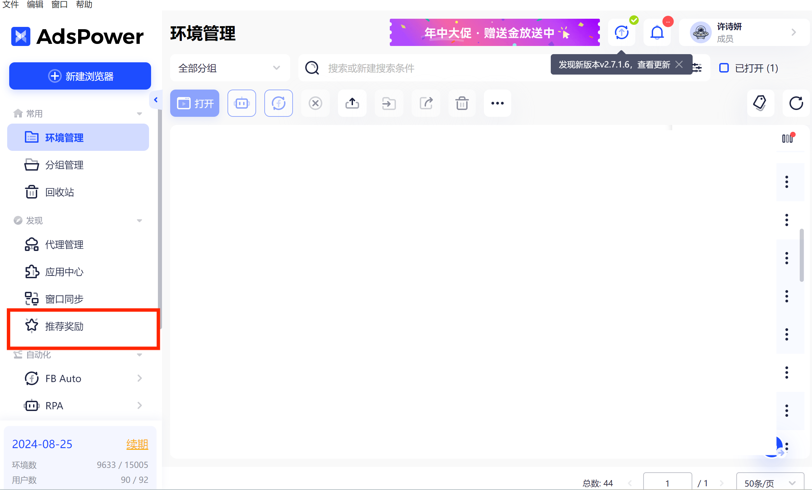Click the Facebook automation toolbar icon
The height and width of the screenshot is (490, 812).
pos(278,103)
